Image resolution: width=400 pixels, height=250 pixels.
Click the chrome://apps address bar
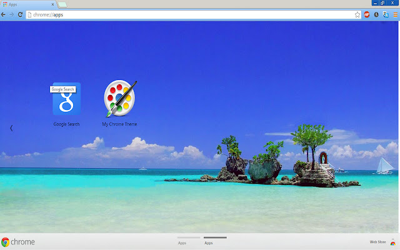point(193,15)
